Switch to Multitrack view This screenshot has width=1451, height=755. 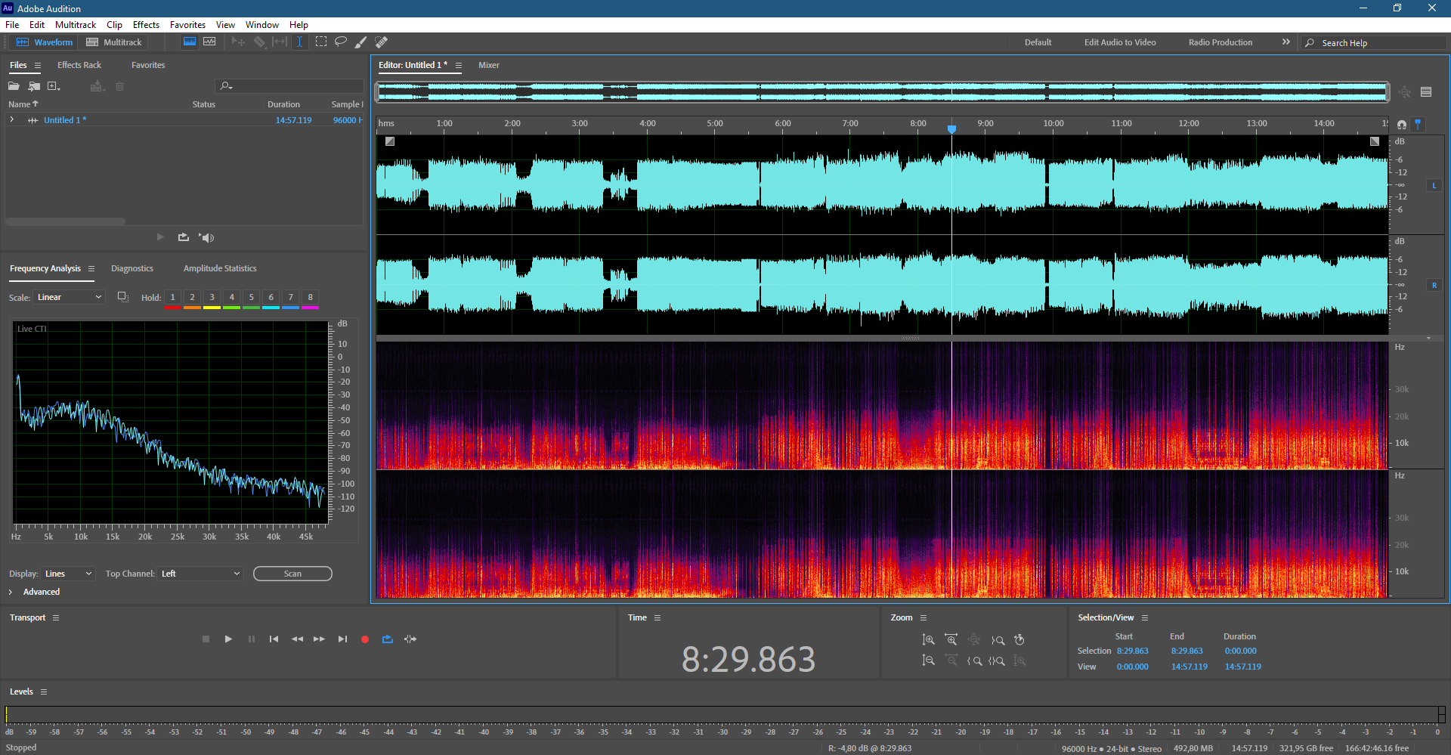click(114, 42)
